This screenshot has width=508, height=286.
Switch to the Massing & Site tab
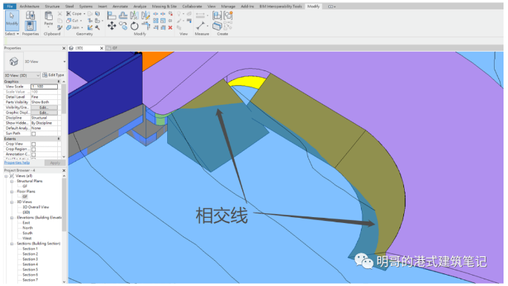click(x=164, y=6)
